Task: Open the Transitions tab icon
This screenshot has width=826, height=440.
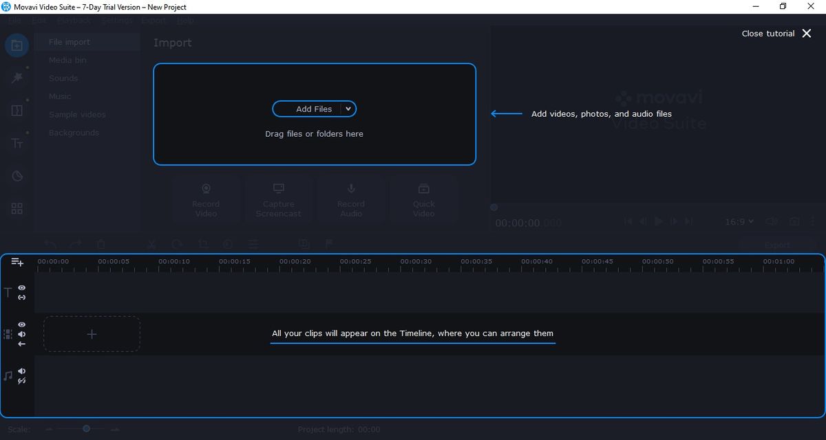Action: click(x=17, y=111)
